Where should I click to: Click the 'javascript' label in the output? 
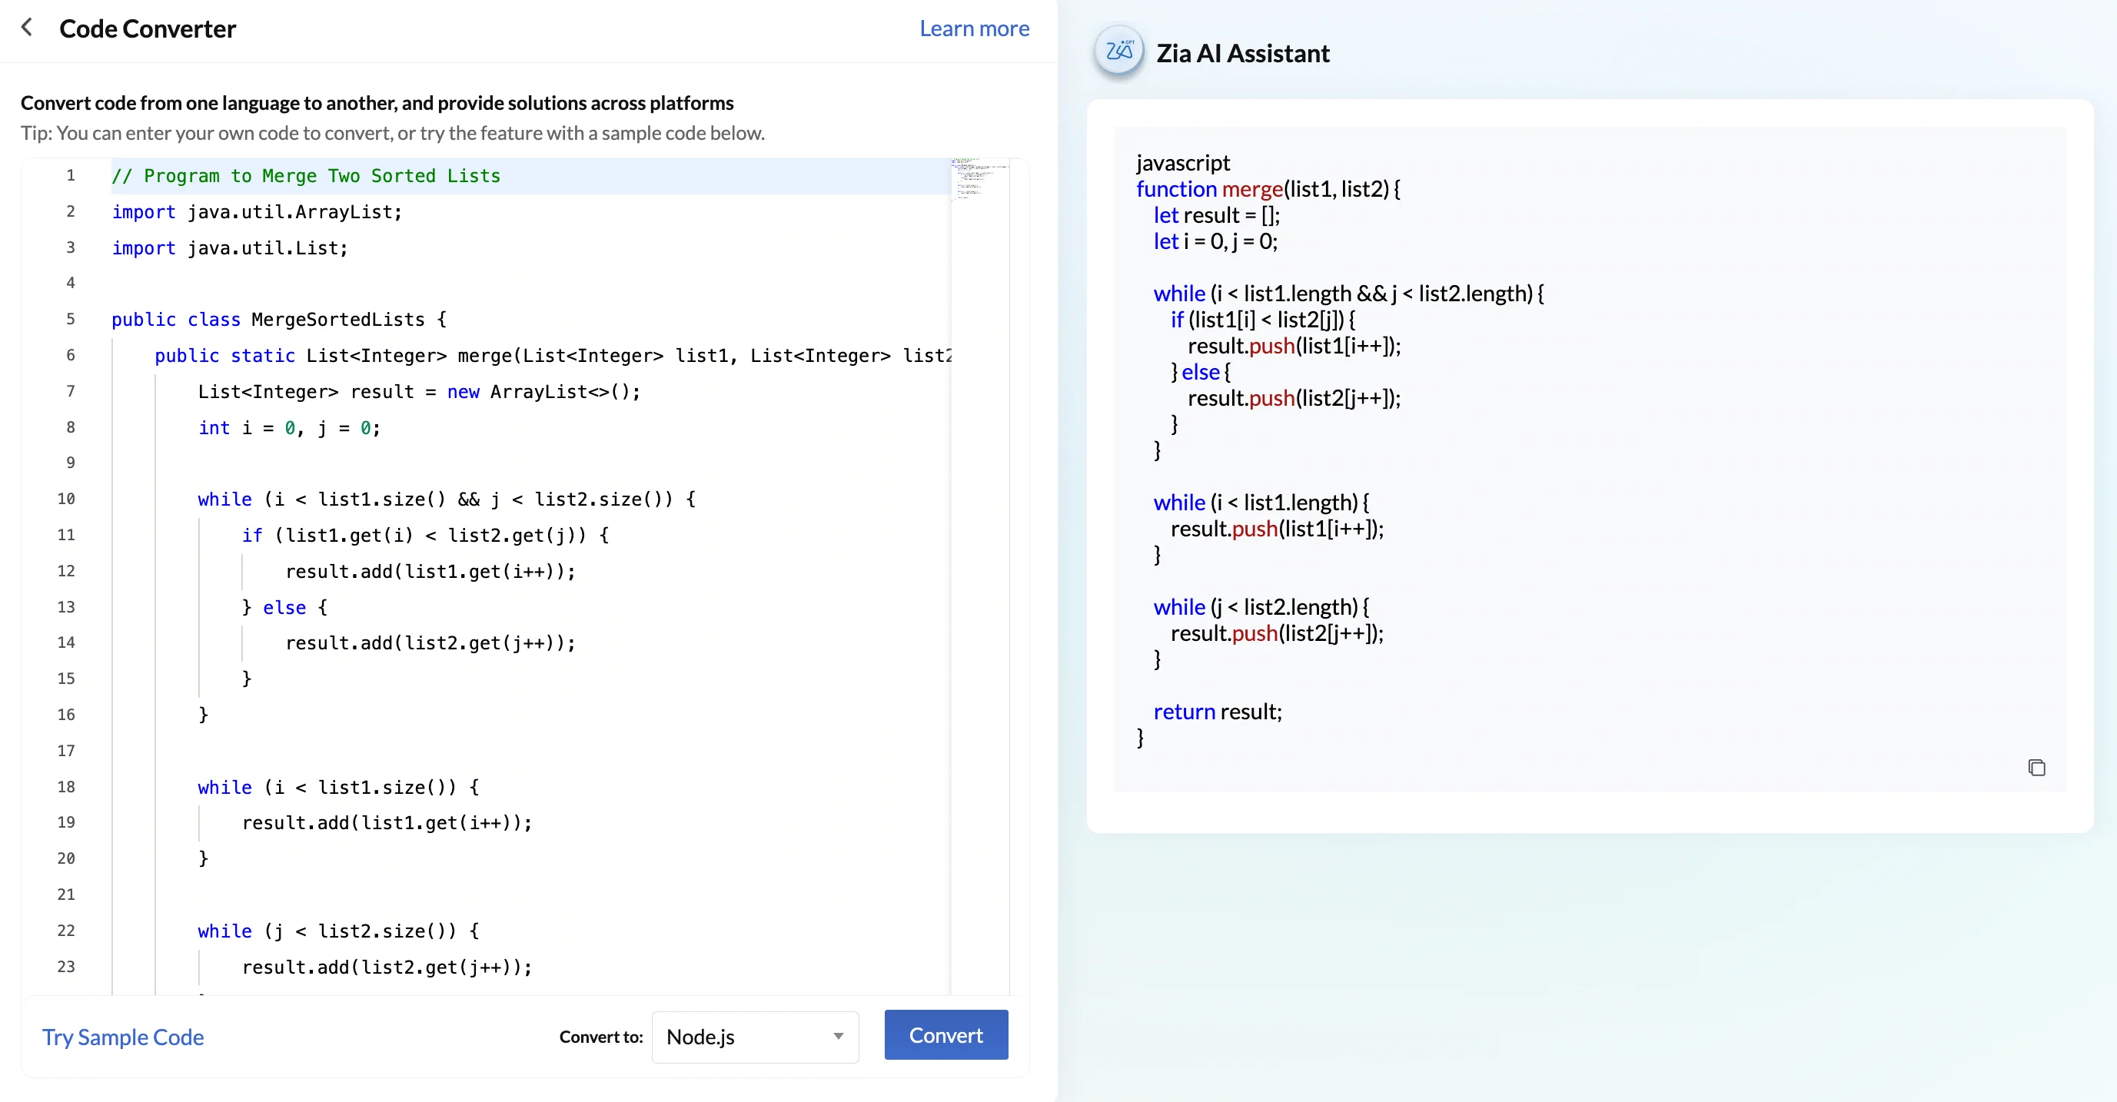pos(1182,163)
